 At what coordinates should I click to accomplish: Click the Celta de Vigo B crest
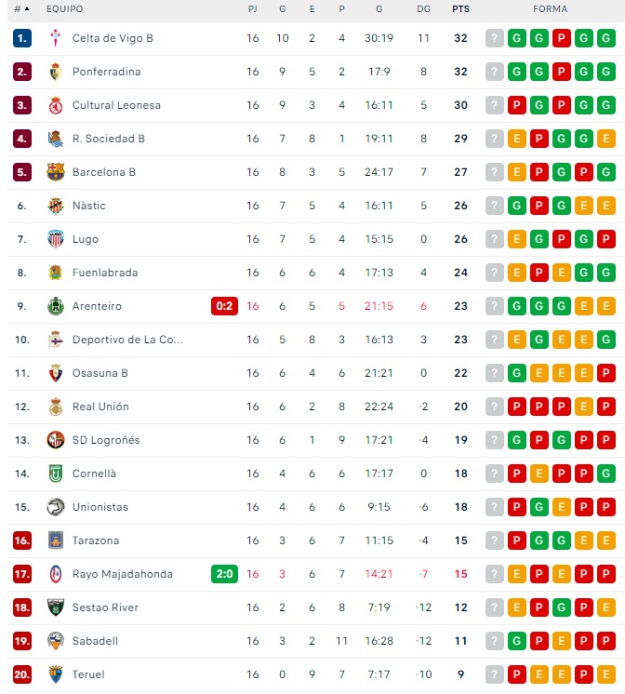point(55,38)
